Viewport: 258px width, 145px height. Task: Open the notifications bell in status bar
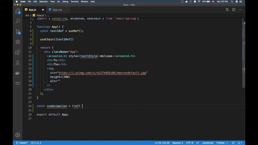(240, 143)
